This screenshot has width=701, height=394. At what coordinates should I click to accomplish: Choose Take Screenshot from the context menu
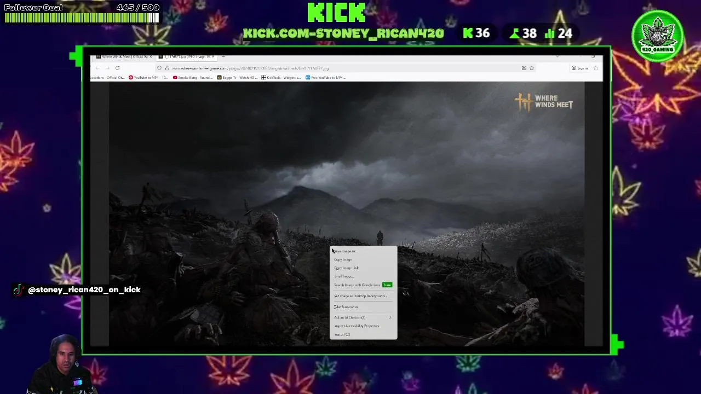(363, 307)
